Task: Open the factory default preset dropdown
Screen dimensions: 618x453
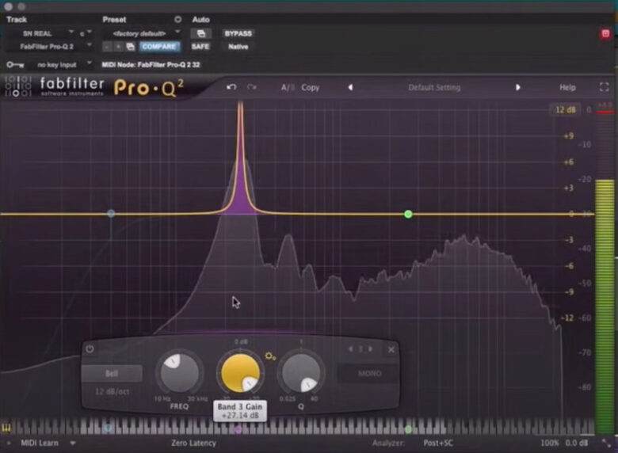Action: pyautogui.click(x=142, y=33)
